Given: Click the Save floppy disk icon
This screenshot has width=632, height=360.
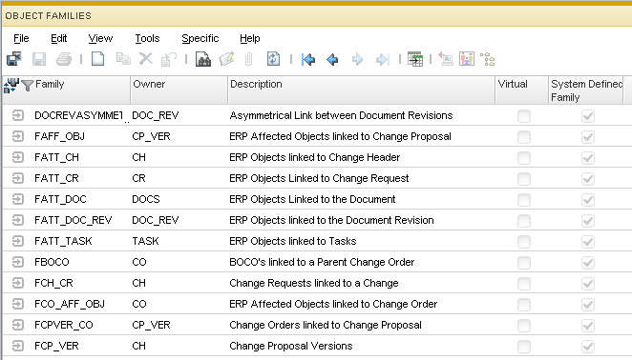Looking at the screenshot, I should [39, 59].
